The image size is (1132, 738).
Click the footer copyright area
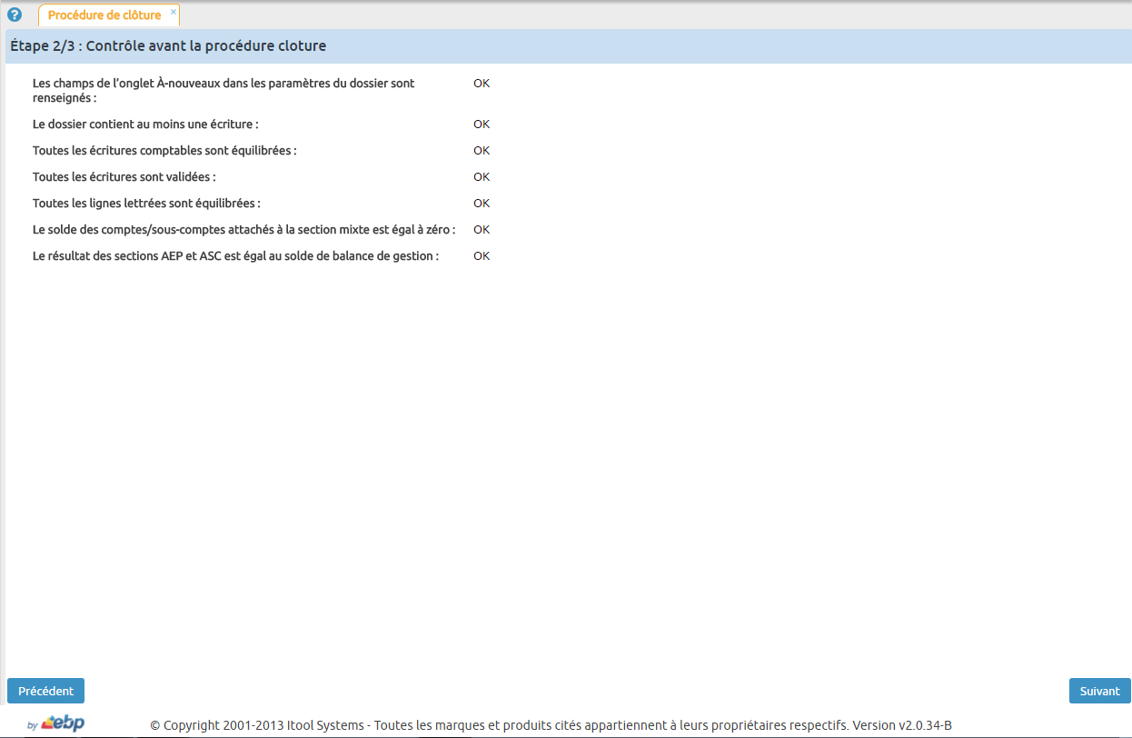click(x=552, y=725)
